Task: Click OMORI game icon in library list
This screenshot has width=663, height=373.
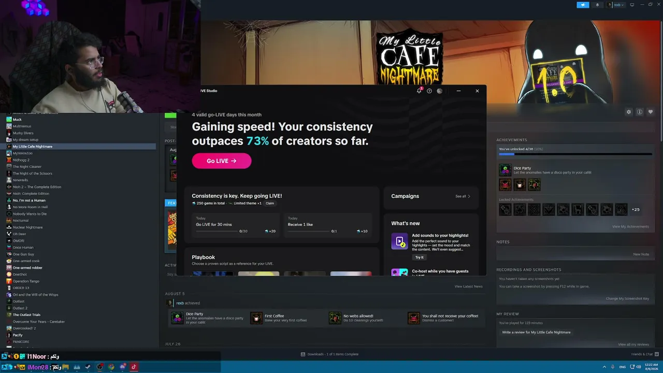Action: tap(9, 241)
